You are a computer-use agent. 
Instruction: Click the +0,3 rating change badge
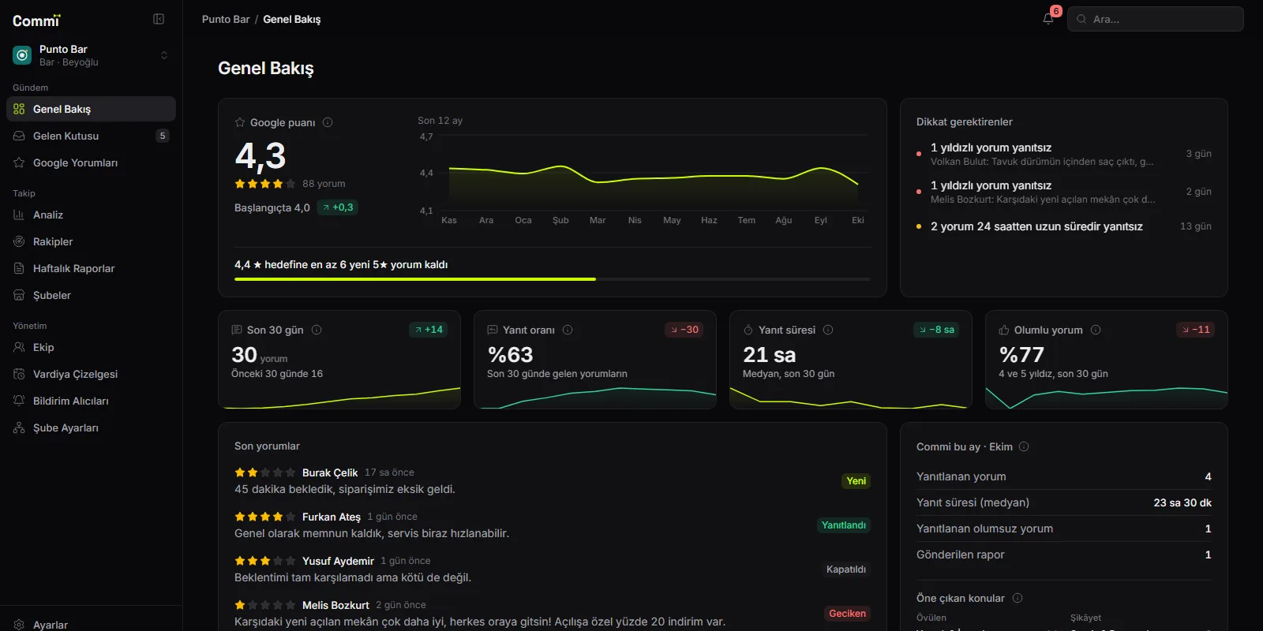338,207
